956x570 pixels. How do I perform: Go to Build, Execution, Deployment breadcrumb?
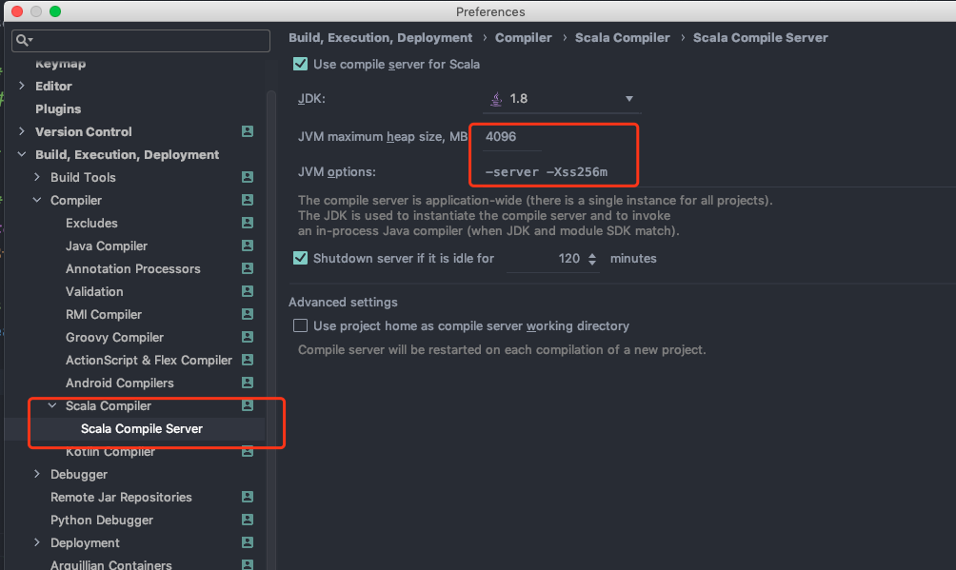pos(381,38)
